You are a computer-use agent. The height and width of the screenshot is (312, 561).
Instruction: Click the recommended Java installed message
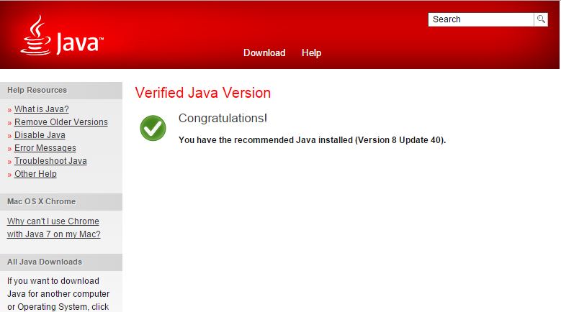[312, 140]
